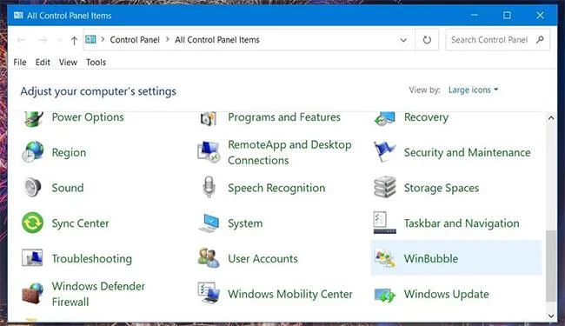Viewport: 565px width, 326px height.
Task: Click the search magnifier icon
Action: coord(540,39)
